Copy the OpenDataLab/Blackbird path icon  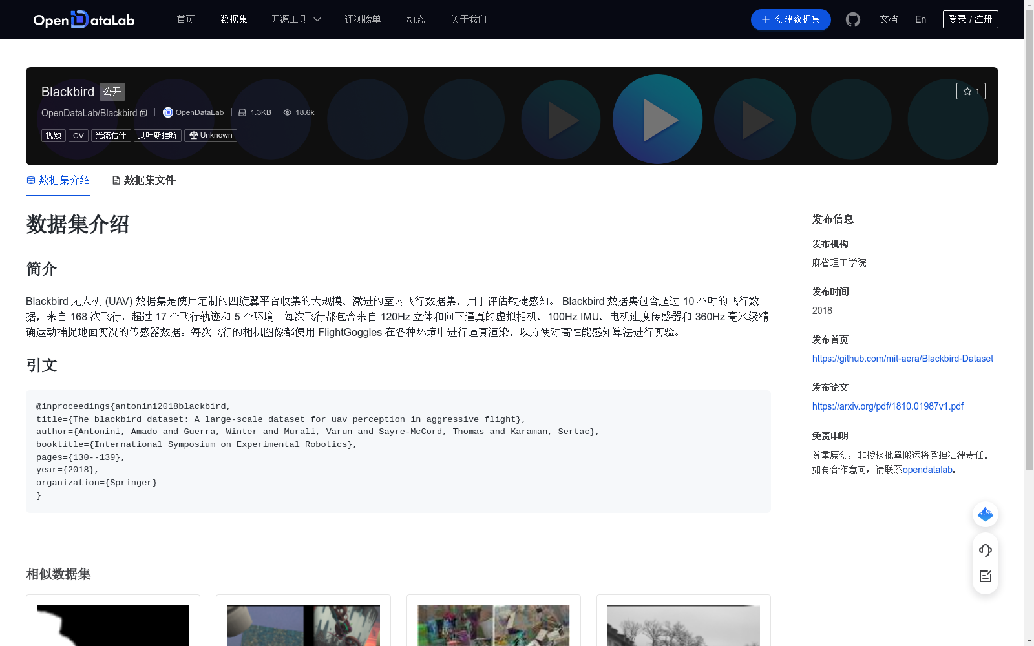pyautogui.click(x=143, y=113)
